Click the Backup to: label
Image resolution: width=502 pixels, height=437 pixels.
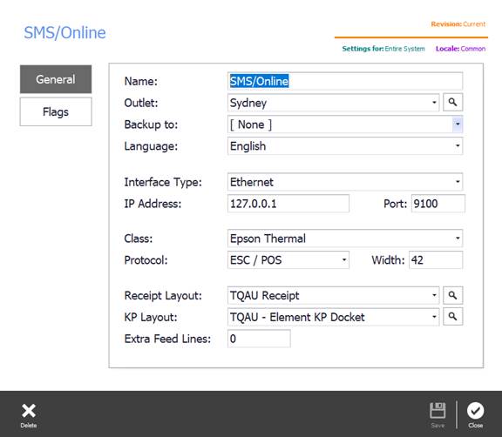click(x=151, y=124)
